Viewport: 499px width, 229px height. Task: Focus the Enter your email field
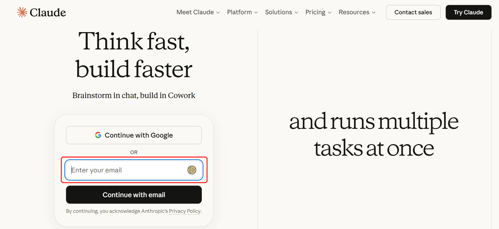(134, 170)
